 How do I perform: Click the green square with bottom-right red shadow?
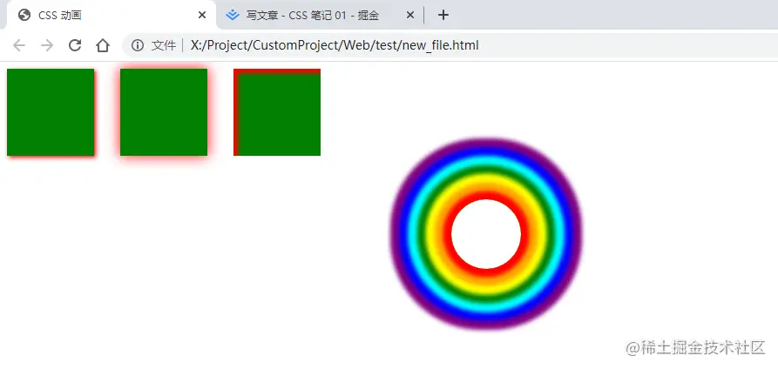(51, 112)
